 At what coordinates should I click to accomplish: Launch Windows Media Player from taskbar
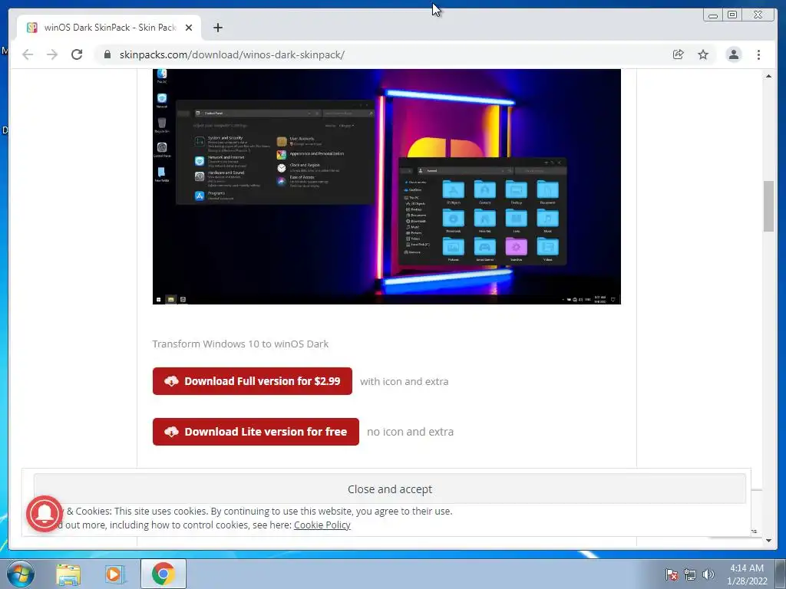(x=115, y=574)
